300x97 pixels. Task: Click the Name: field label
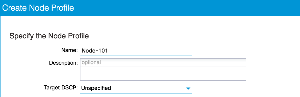(70, 50)
